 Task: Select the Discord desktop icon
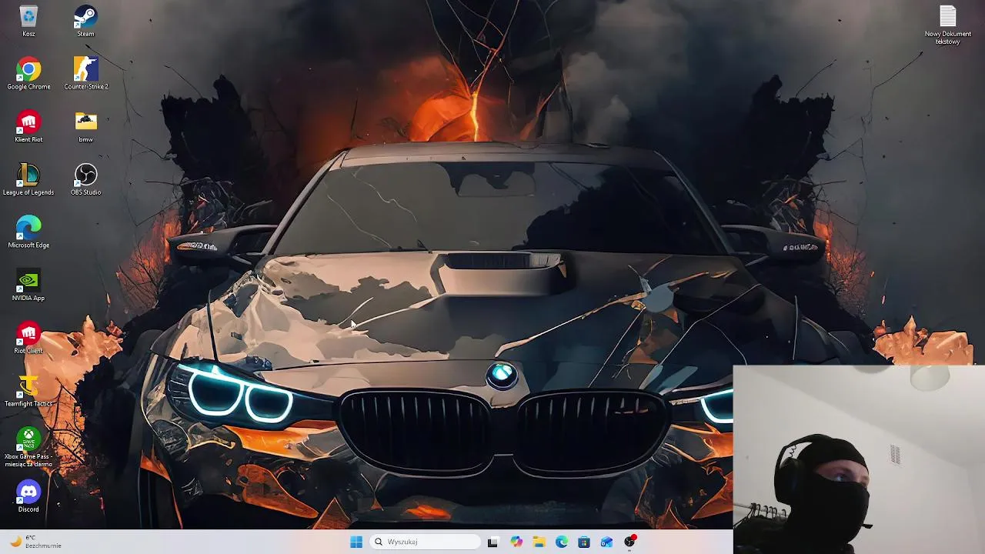(x=28, y=497)
